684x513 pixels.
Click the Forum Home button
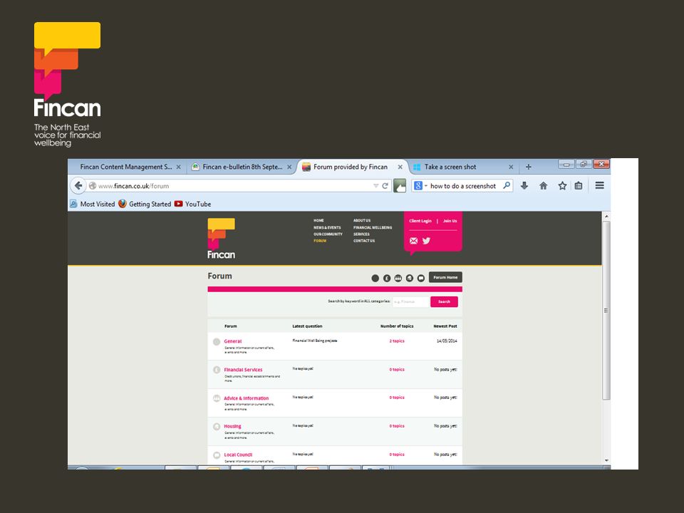click(445, 277)
